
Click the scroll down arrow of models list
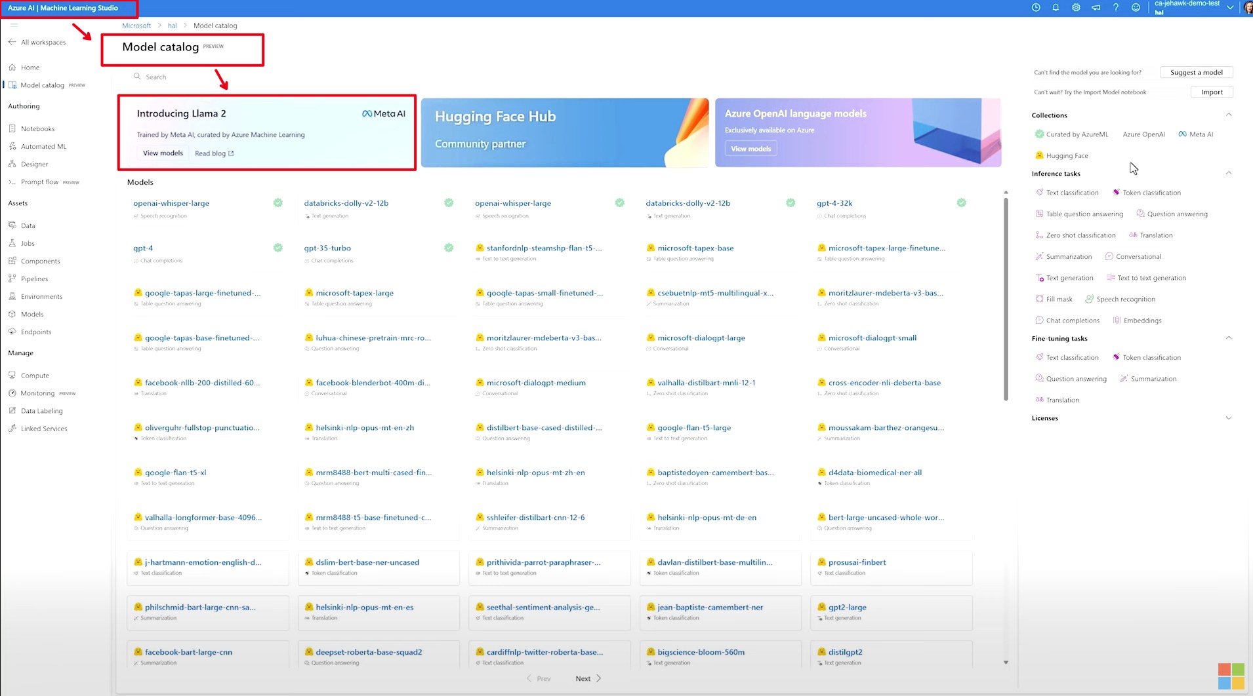(x=1006, y=663)
